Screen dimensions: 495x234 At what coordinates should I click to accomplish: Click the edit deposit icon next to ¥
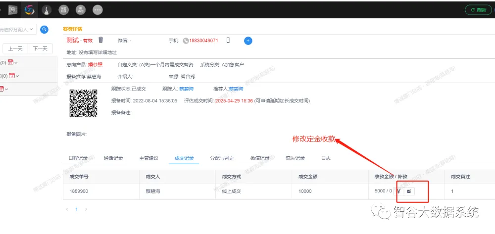[x=409, y=191]
